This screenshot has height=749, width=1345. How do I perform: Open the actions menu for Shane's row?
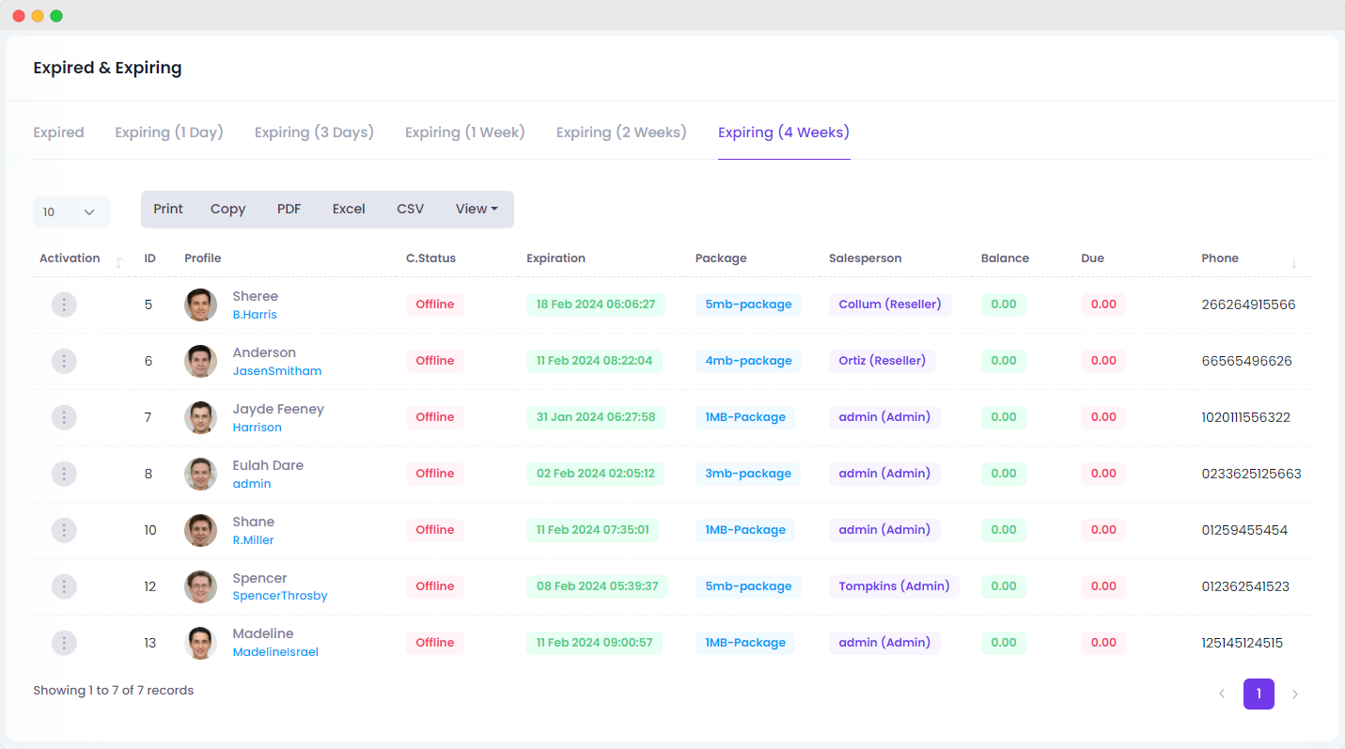point(64,530)
